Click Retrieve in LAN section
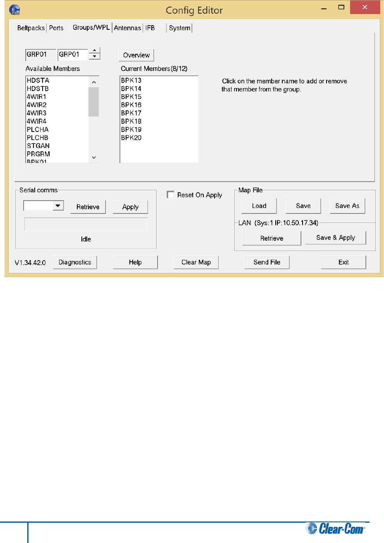 pos(272,238)
